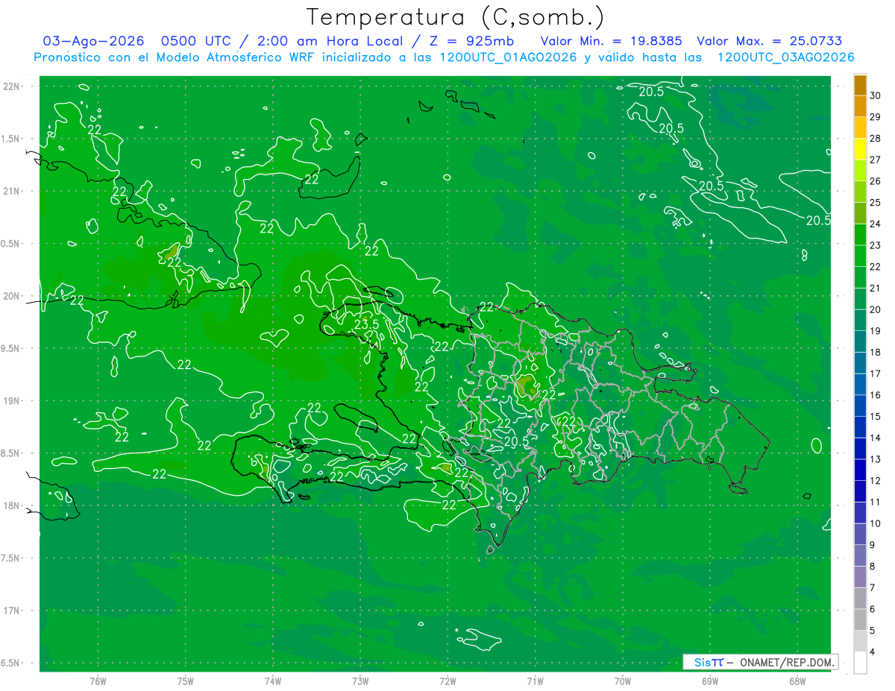895x691 pixels.
Task: Click the '75W' longitude axis label
Action: tap(185, 681)
